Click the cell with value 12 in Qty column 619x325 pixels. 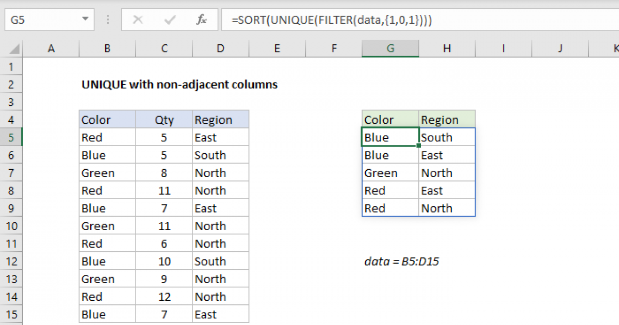[164, 296]
